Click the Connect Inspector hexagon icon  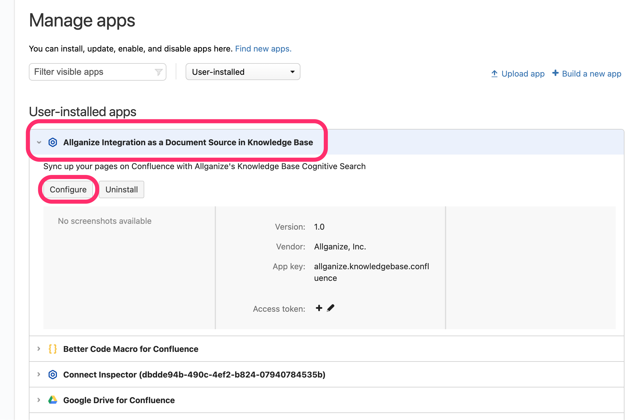tap(53, 374)
